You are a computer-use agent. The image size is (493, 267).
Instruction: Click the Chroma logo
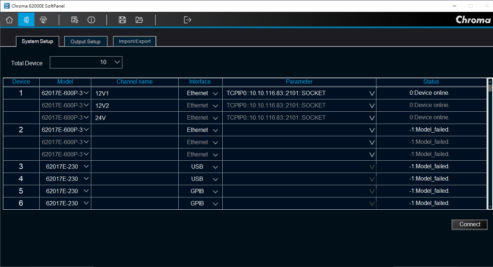[473, 20]
